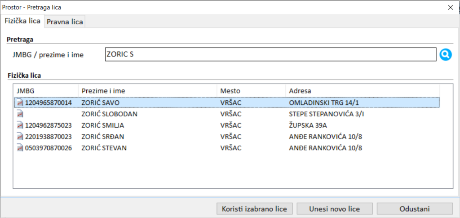This screenshot has width=460, height=218.
Task: Select the ZORIĆ SMILJA name entry
Action: click(102, 125)
